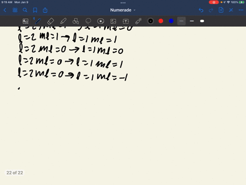246x185 pixels.
Task: Tap the 22 of 22 page indicator
Action: [15, 173]
